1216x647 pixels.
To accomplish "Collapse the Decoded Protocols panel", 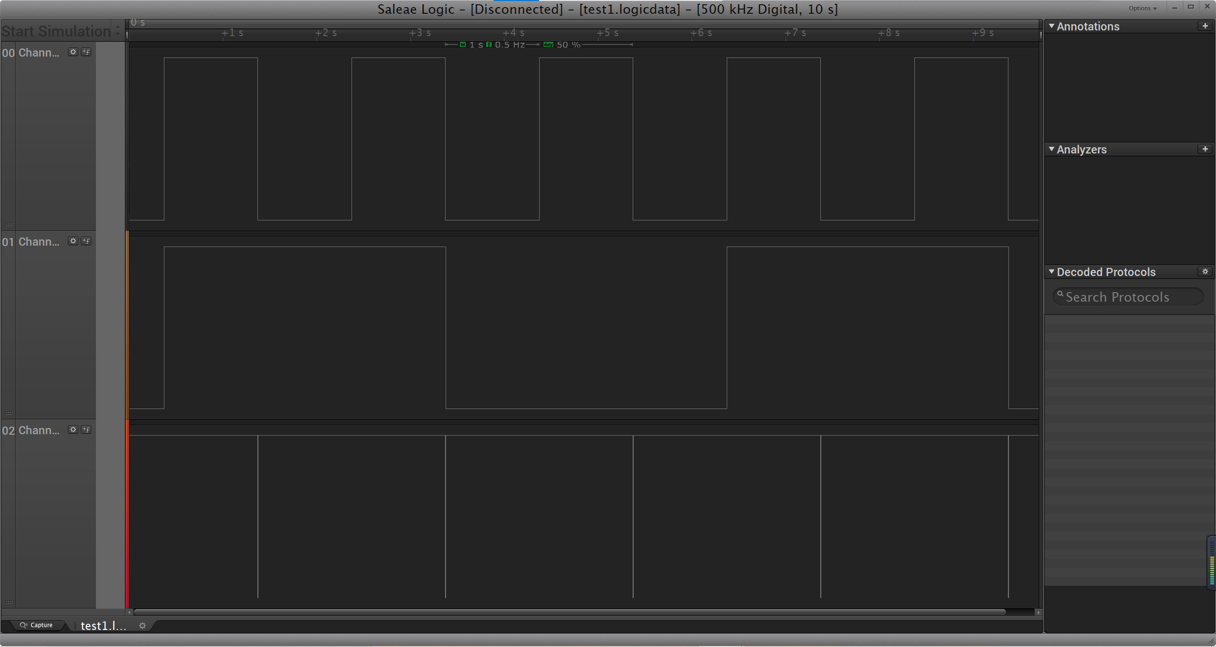I will [1052, 272].
